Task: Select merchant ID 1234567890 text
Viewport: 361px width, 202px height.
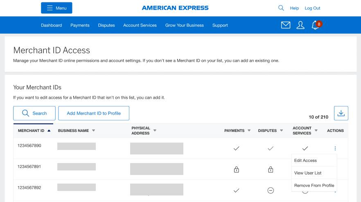Action: point(29,145)
